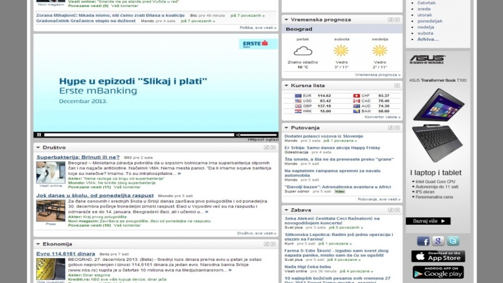Click the Android app on Google Play badge
This screenshot has height=283, width=503.
(438, 272)
